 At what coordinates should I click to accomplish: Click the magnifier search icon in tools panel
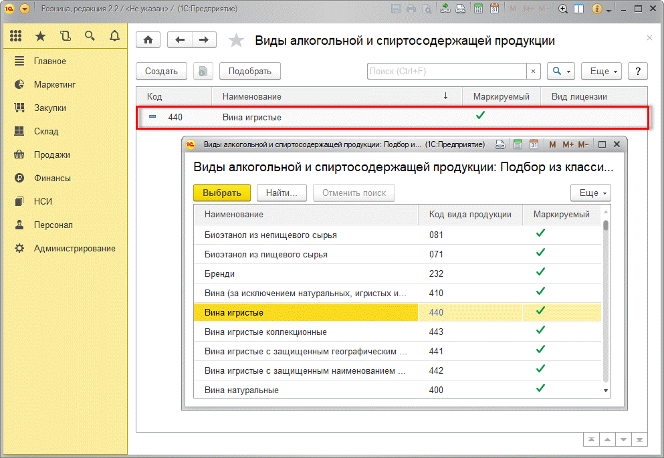[x=90, y=36]
